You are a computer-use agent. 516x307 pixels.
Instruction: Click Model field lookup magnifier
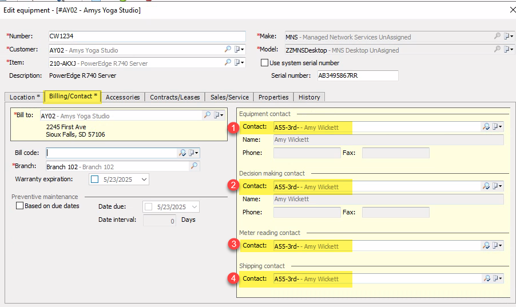497,49
